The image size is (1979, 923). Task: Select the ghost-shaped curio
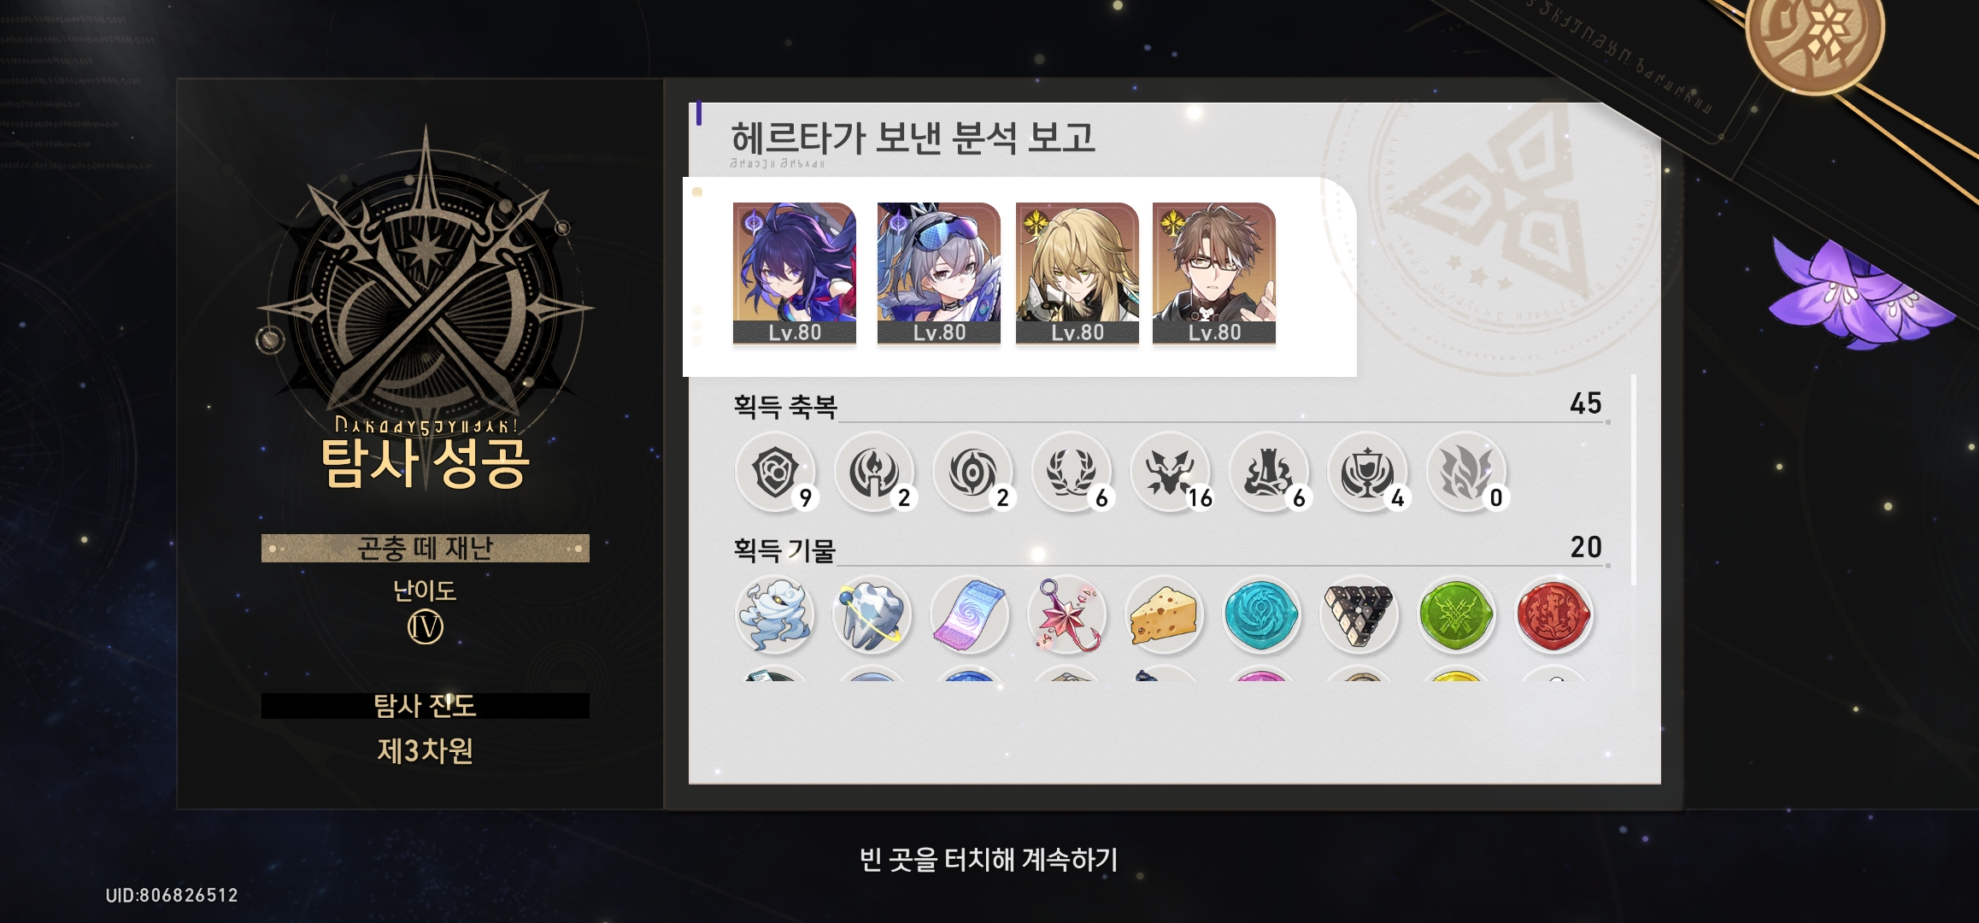[774, 615]
